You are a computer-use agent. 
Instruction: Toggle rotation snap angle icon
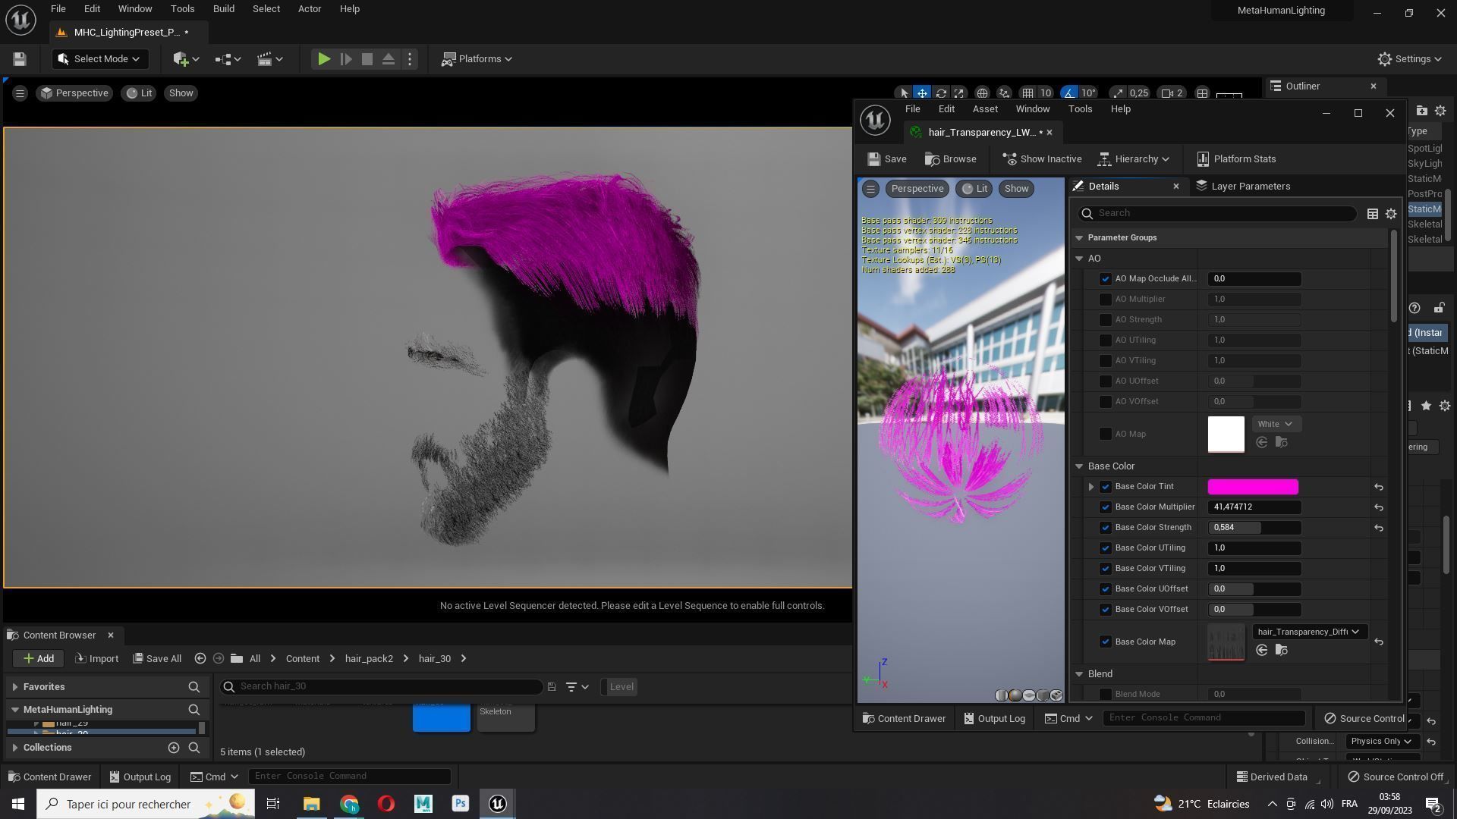[x=1069, y=93]
